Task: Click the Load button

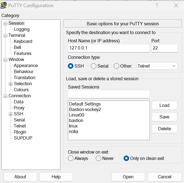Action: pyautogui.click(x=164, y=106)
